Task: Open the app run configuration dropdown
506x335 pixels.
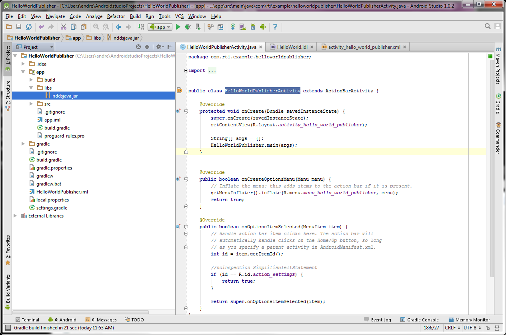Action: click(x=160, y=27)
